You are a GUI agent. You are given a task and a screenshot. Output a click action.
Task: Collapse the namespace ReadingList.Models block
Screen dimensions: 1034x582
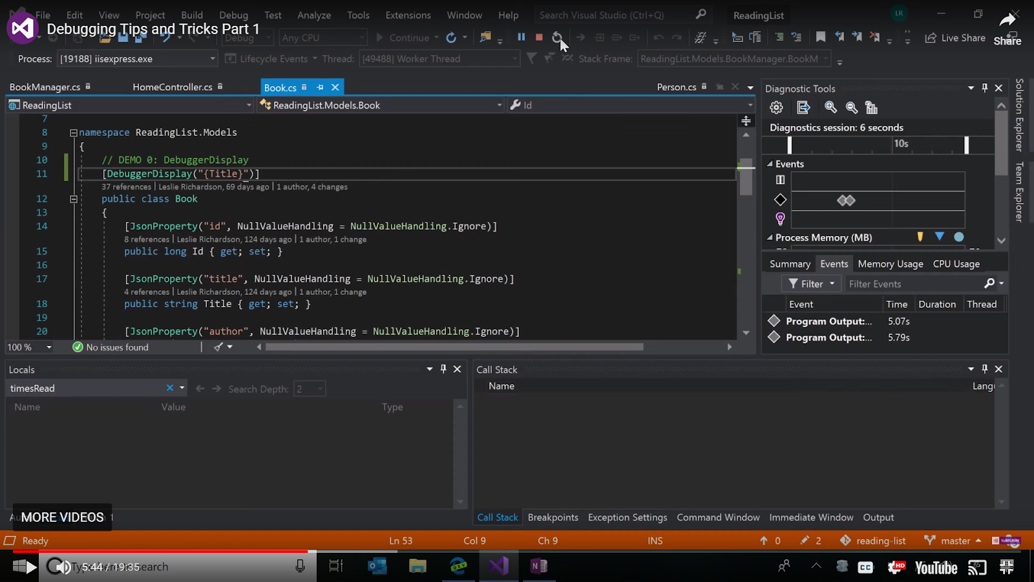(74, 133)
